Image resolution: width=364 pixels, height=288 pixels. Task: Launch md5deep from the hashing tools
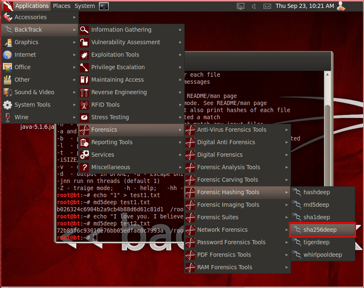323,205
